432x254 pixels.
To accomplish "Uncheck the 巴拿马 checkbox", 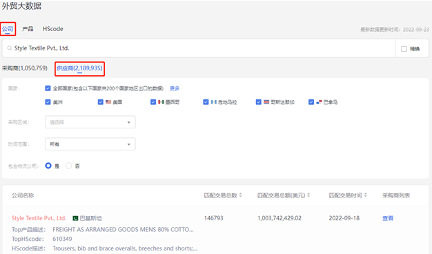I will click(x=311, y=102).
